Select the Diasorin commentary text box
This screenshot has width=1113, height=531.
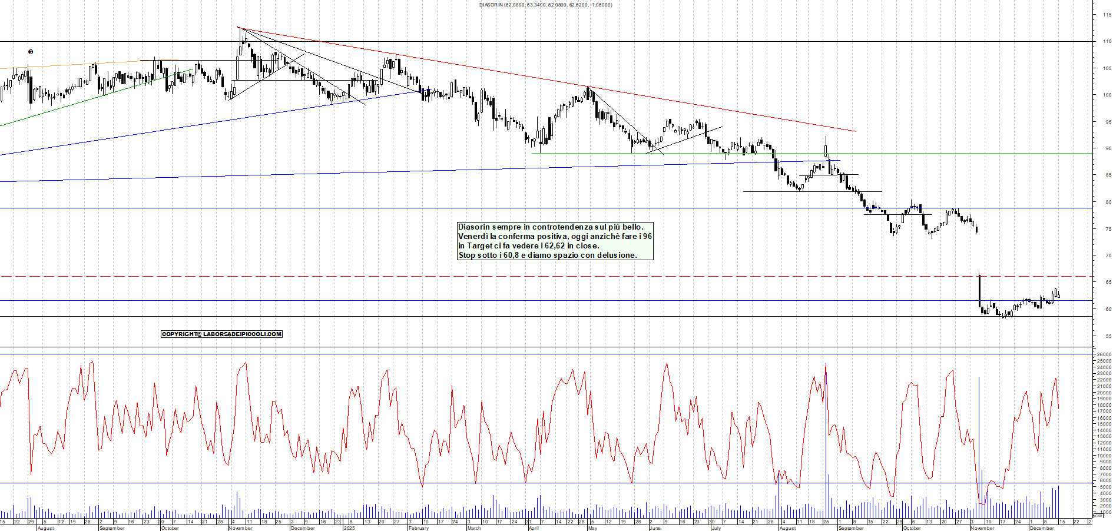point(555,241)
